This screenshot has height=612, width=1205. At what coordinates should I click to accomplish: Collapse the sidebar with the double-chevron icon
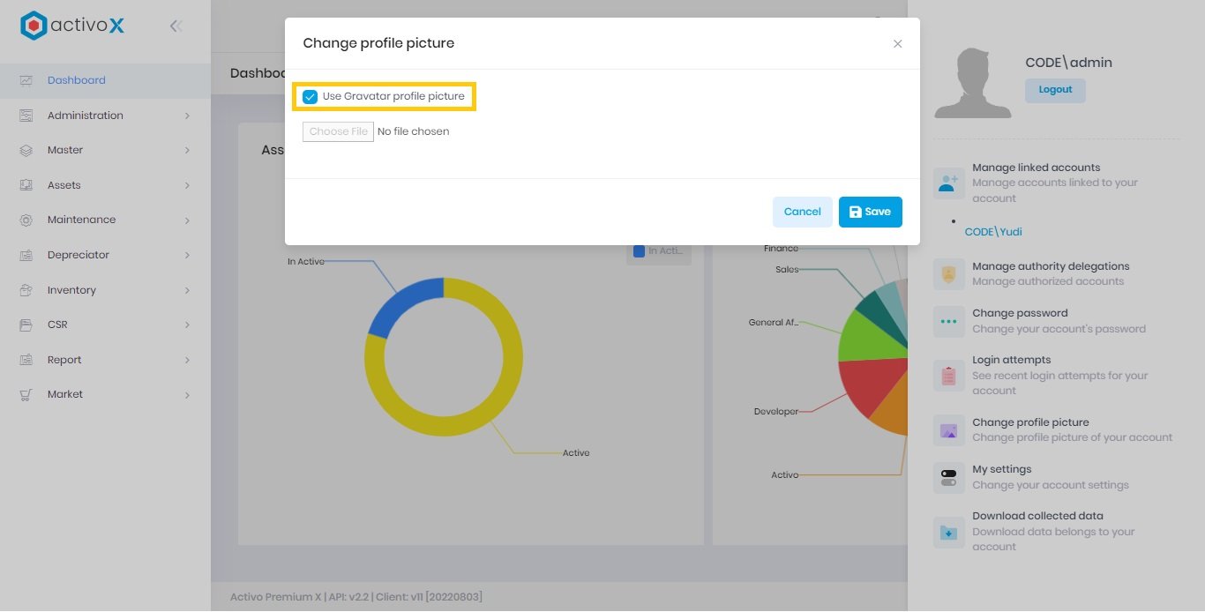(176, 26)
